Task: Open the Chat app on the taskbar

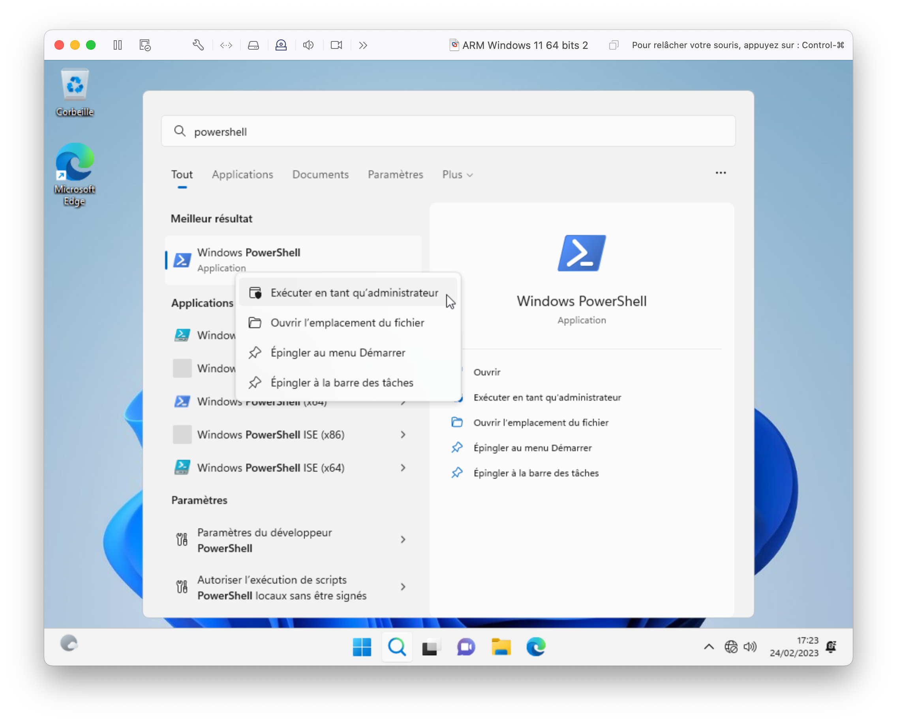Action: [466, 647]
